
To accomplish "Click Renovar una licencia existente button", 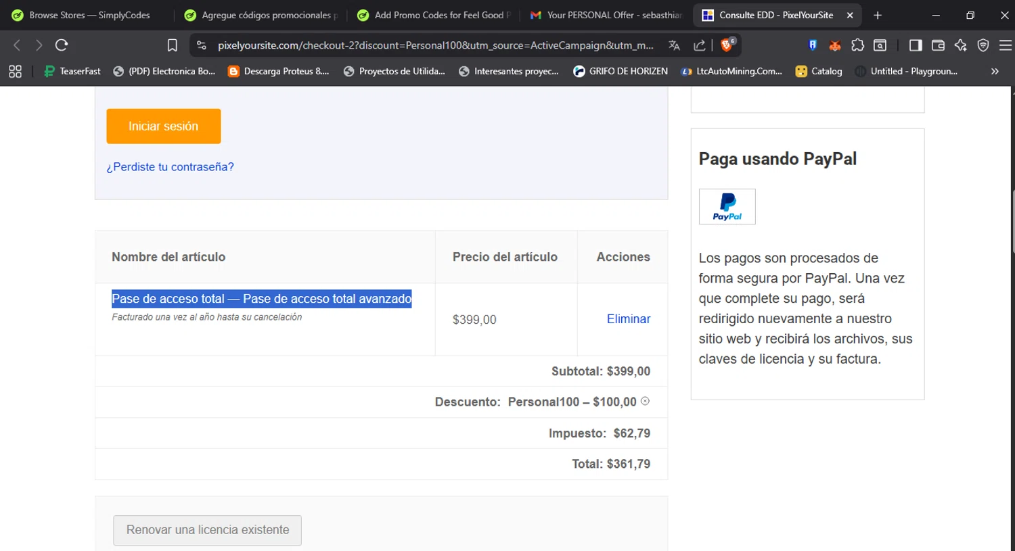I will point(207,530).
